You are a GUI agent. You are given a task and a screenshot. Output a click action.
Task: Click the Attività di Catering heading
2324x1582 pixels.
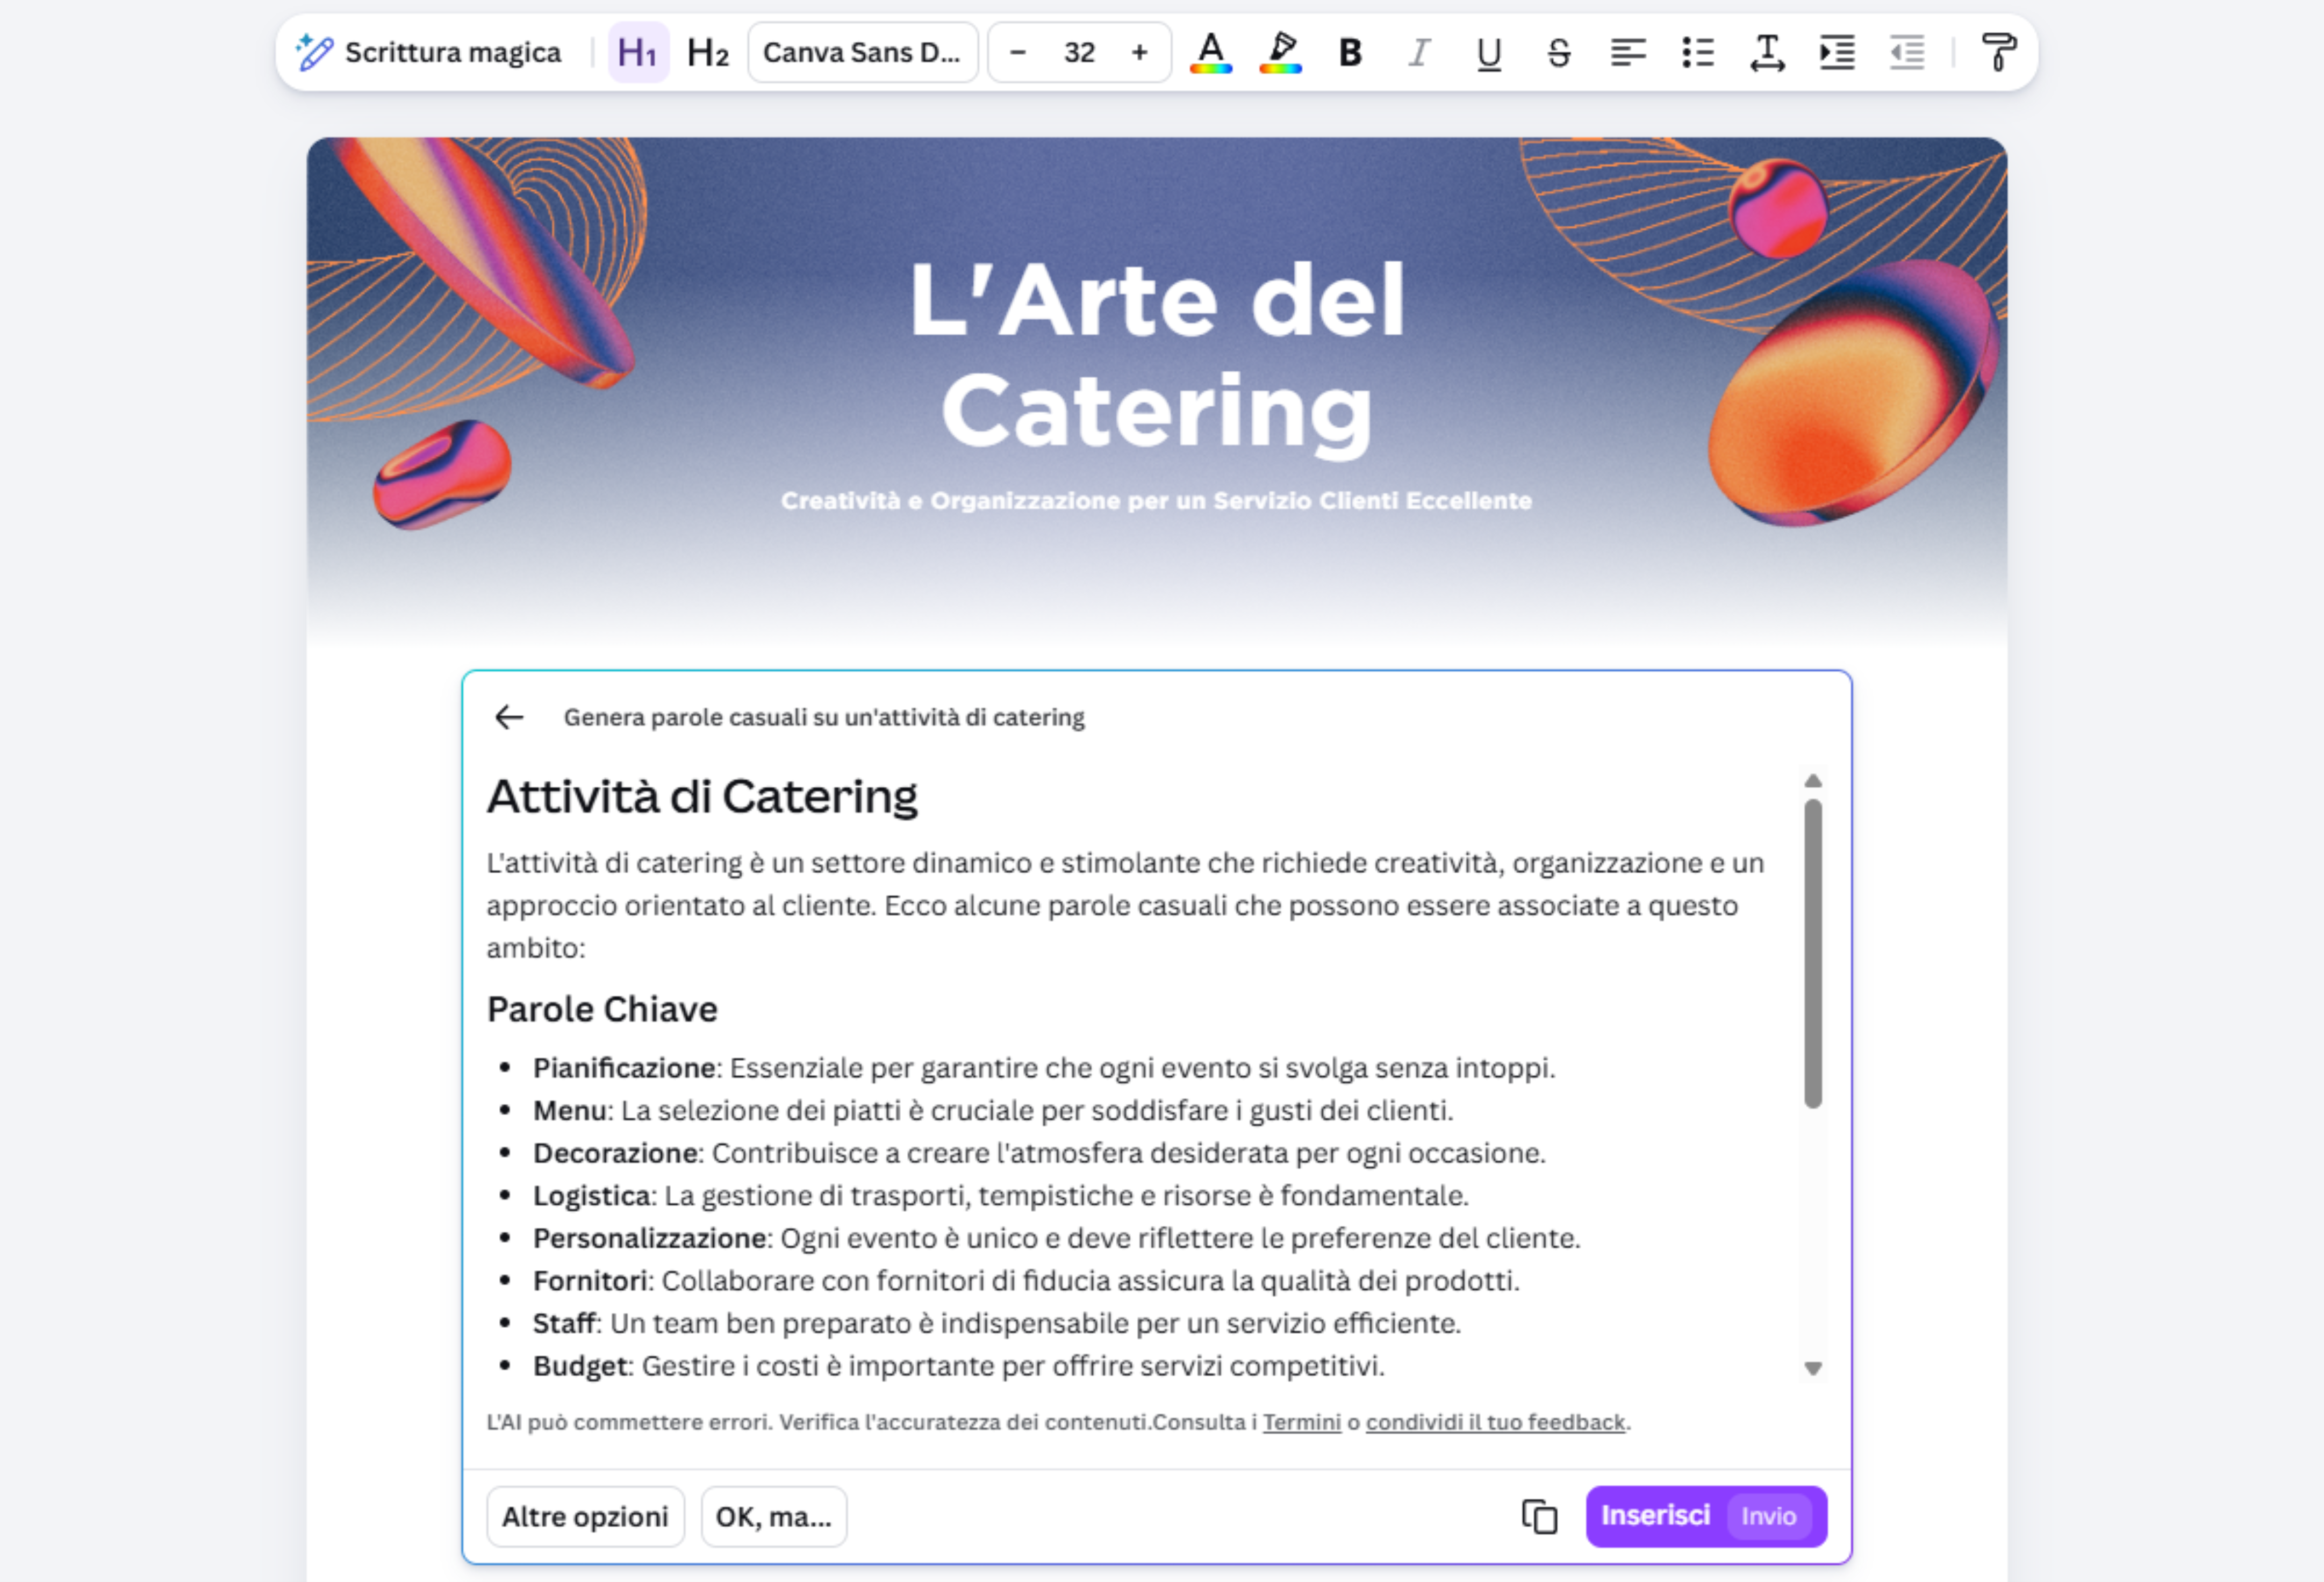click(x=702, y=797)
